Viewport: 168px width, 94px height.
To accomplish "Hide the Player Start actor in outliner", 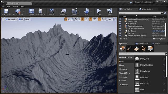I will pos(120,24).
